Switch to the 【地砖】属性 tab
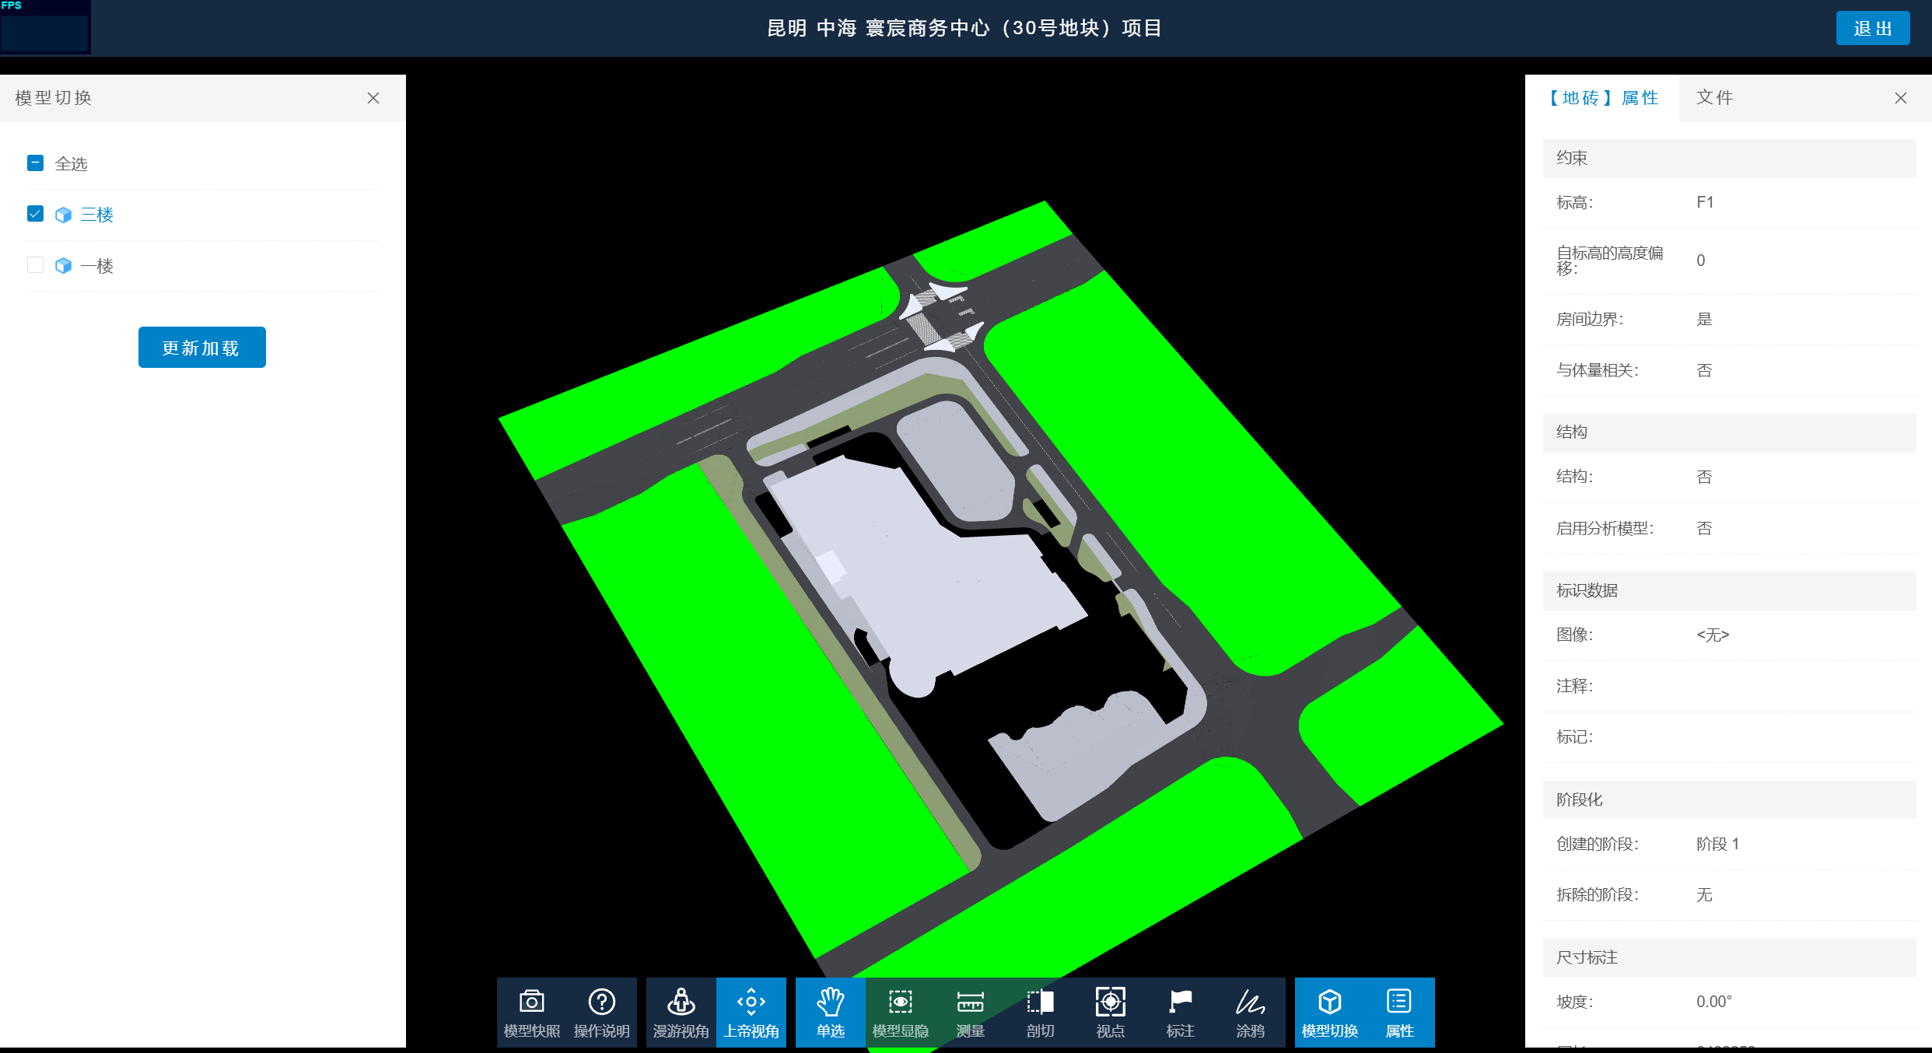Screen dimensions: 1932x1053 [1602, 98]
